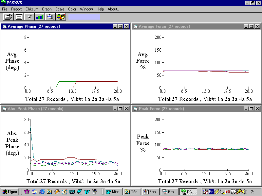Open the report table toolbar icon
The height and width of the screenshot is (196, 262).
click(19, 17)
